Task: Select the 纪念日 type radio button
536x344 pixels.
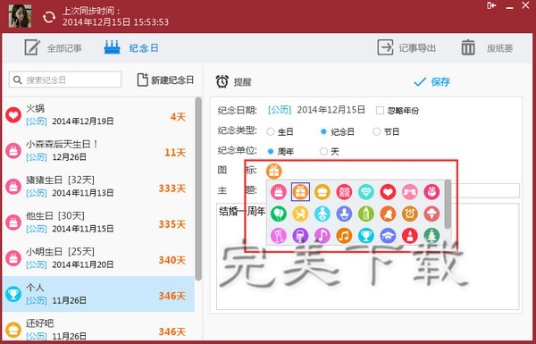Action: coord(323,131)
